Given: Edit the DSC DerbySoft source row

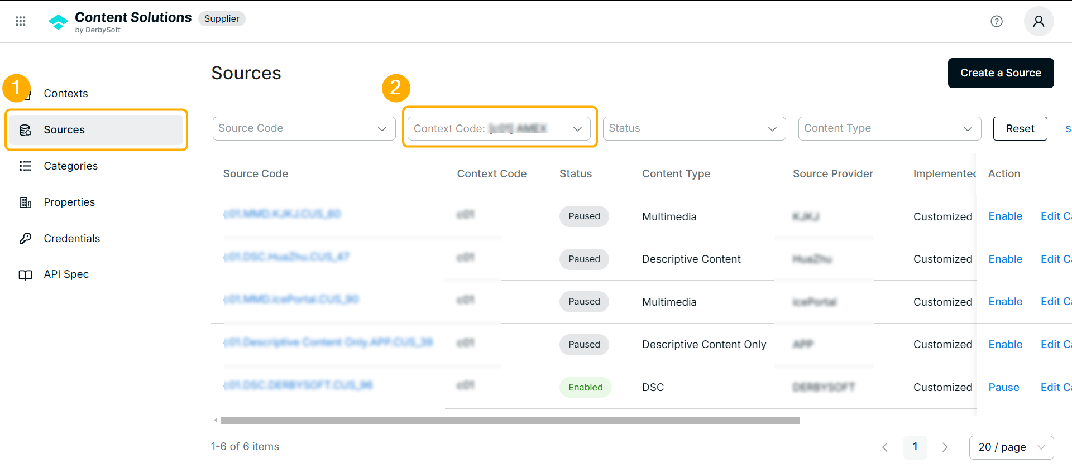Looking at the screenshot, I should 1056,387.
